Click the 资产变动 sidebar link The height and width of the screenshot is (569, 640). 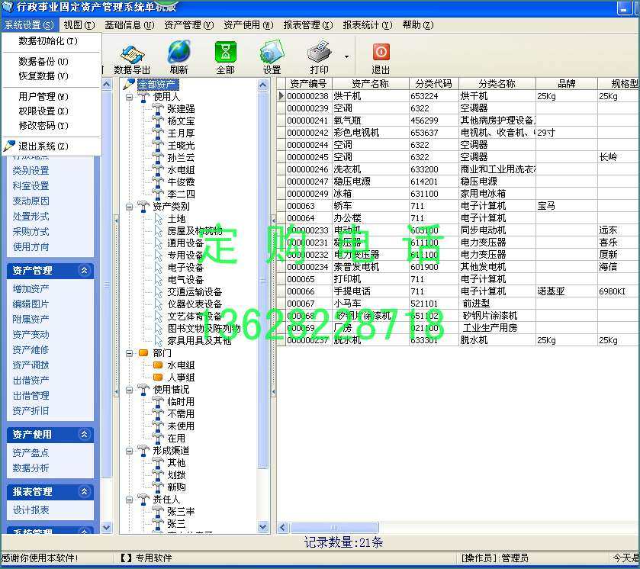click(31, 334)
